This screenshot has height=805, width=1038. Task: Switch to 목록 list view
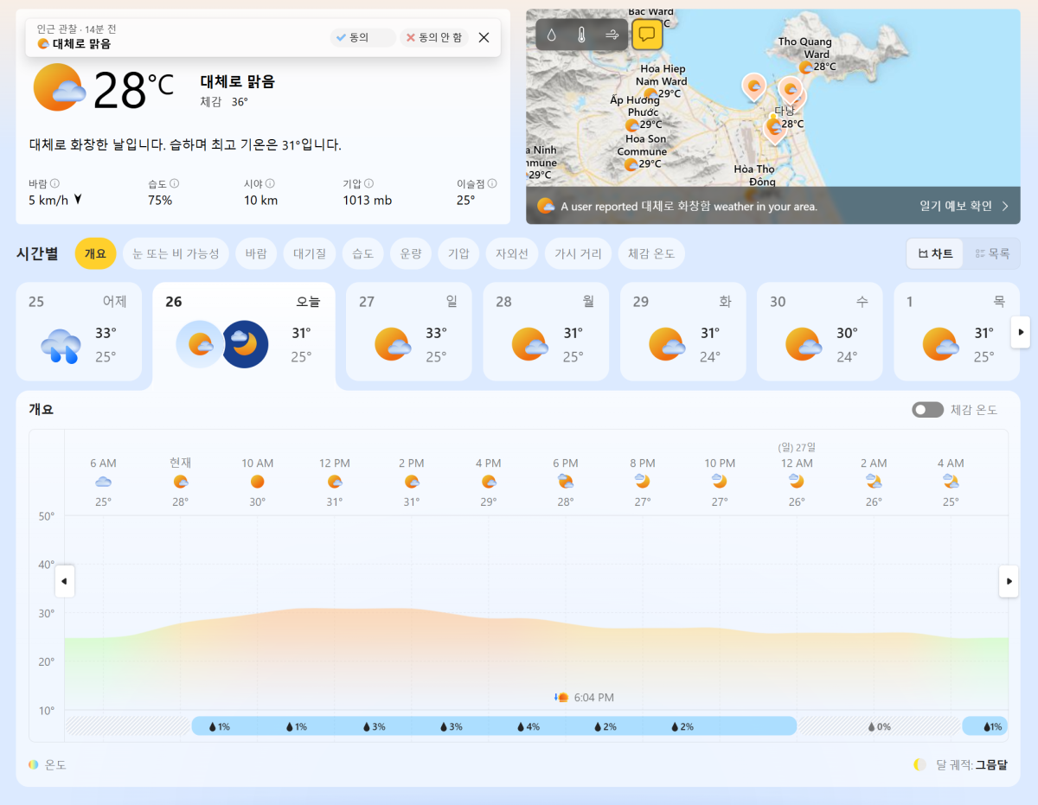click(x=992, y=253)
